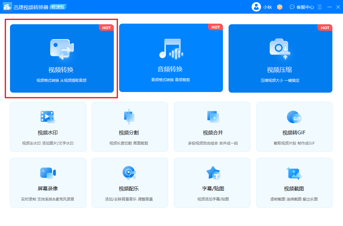The height and width of the screenshot is (226, 343).
Task: Click the 极速版 edition badge
Action: pos(58,7)
